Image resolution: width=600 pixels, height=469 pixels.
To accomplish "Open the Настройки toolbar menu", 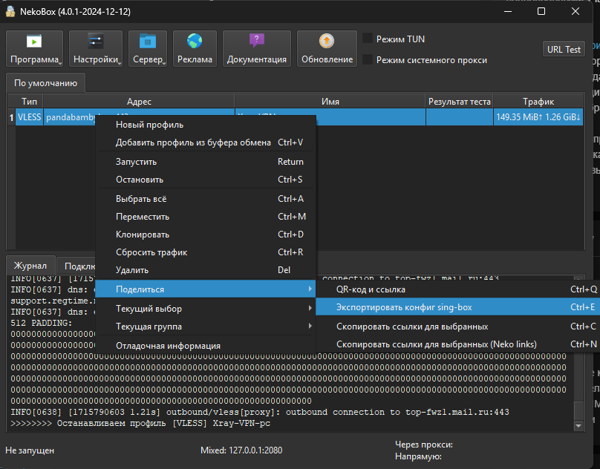I will (x=96, y=48).
